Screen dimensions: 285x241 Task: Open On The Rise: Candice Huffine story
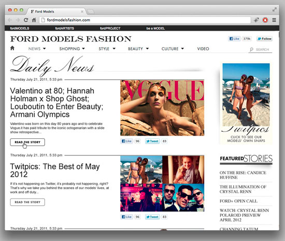click(x=243, y=175)
